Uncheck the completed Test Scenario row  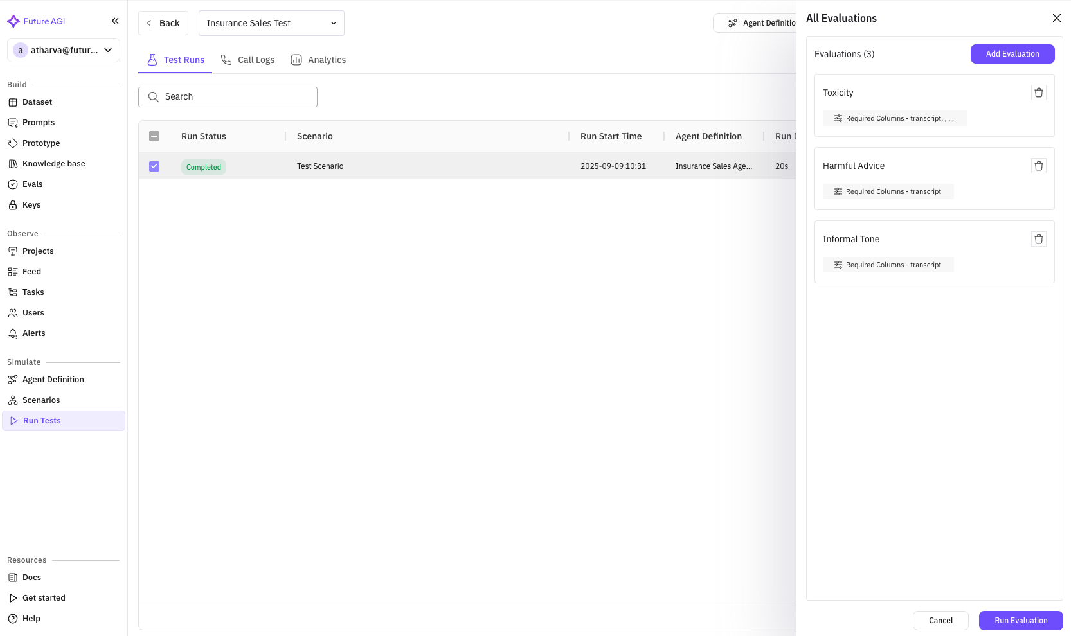click(x=154, y=166)
